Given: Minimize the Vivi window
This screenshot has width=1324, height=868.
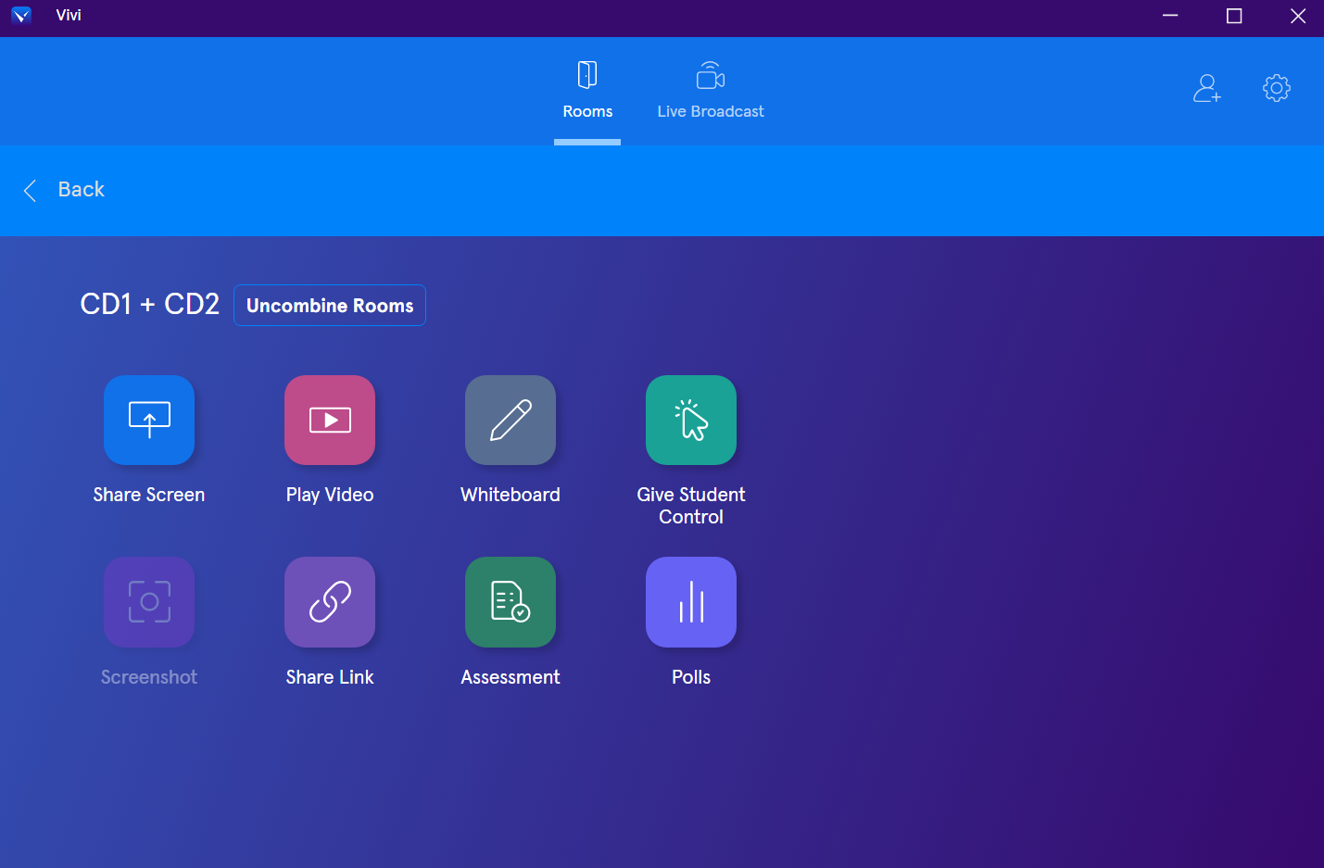Looking at the screenshot, I should coord(1170,16).
